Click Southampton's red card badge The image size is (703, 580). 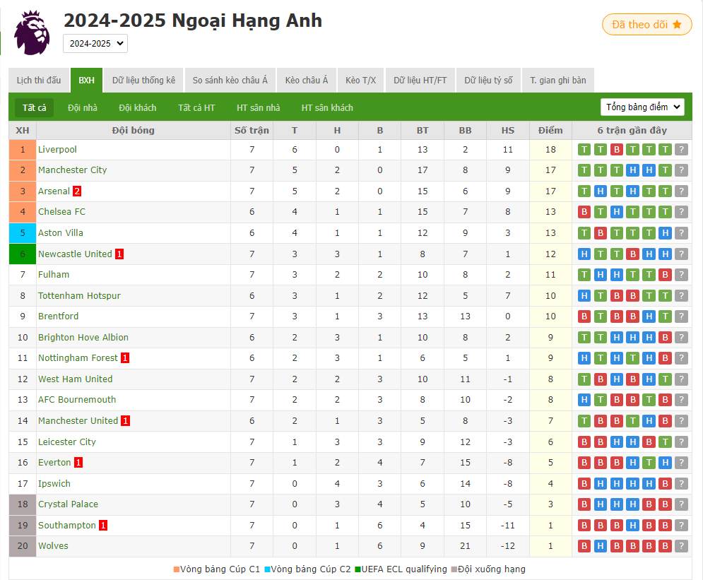103,526
